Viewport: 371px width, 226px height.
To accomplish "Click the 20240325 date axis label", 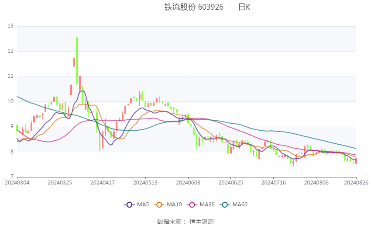I will coord(60,183).
